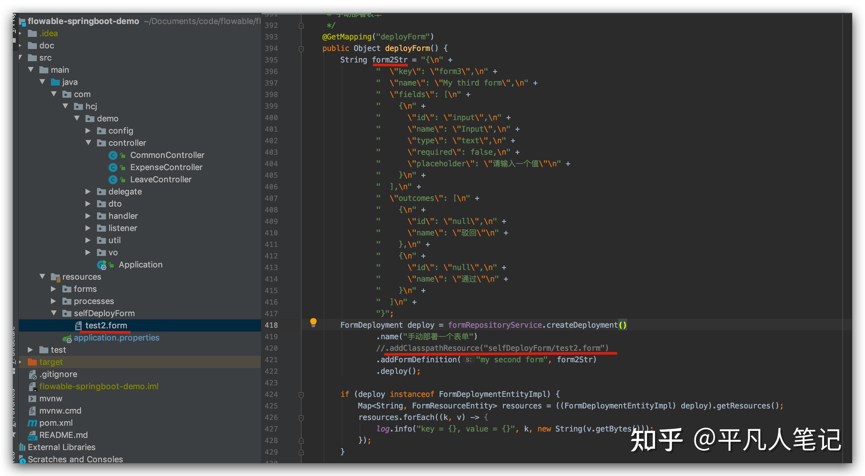This screenshot has width=865, height=476.
Task: Click the Markdown icon beside README.md
Action: pyautogui.click(x=32, y=435)
